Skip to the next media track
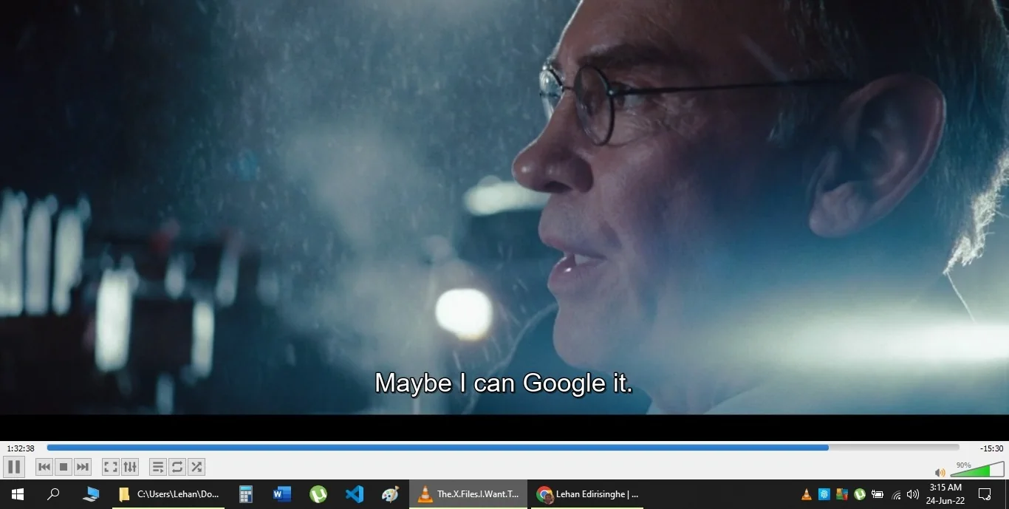This screenshot has width=1009, height=509. click(83, 467)
